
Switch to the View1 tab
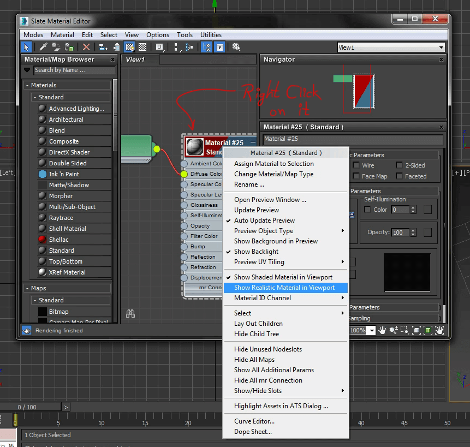[x=140, y=59]
